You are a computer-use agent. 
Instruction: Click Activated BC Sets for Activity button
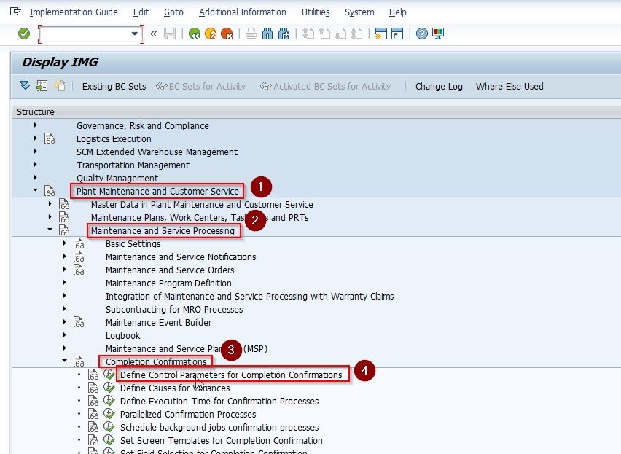click(325, 86)
